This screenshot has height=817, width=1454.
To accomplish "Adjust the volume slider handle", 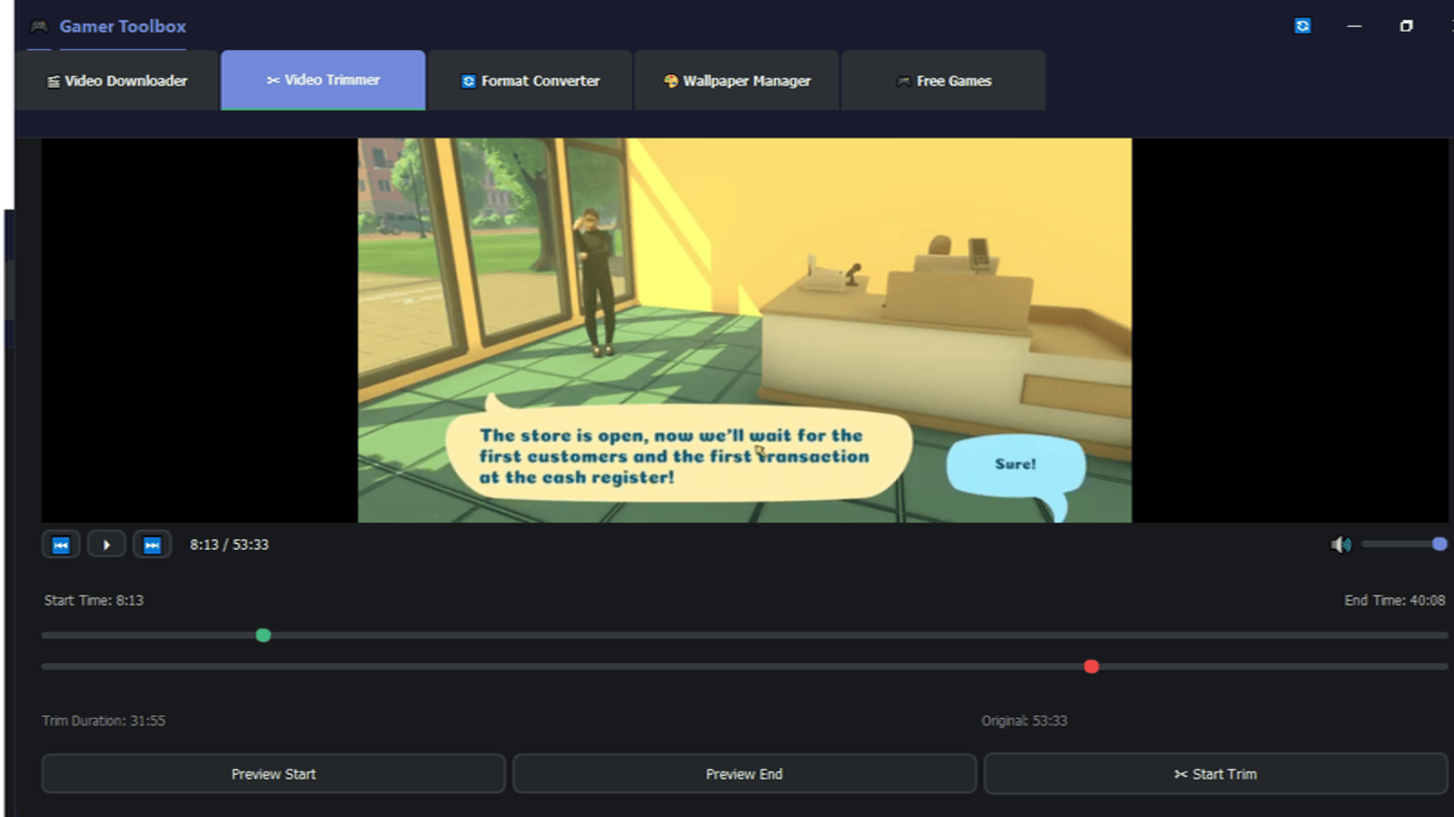I will point(1437,544).
